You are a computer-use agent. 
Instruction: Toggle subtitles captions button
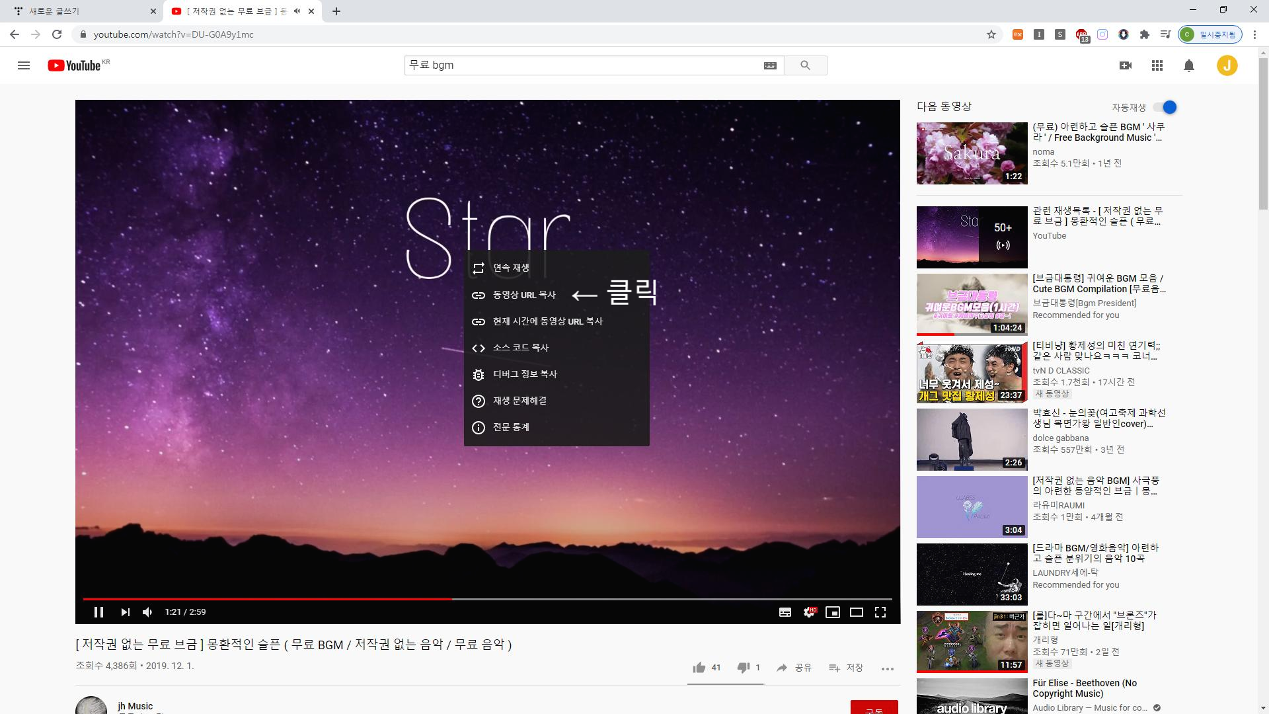785,612
